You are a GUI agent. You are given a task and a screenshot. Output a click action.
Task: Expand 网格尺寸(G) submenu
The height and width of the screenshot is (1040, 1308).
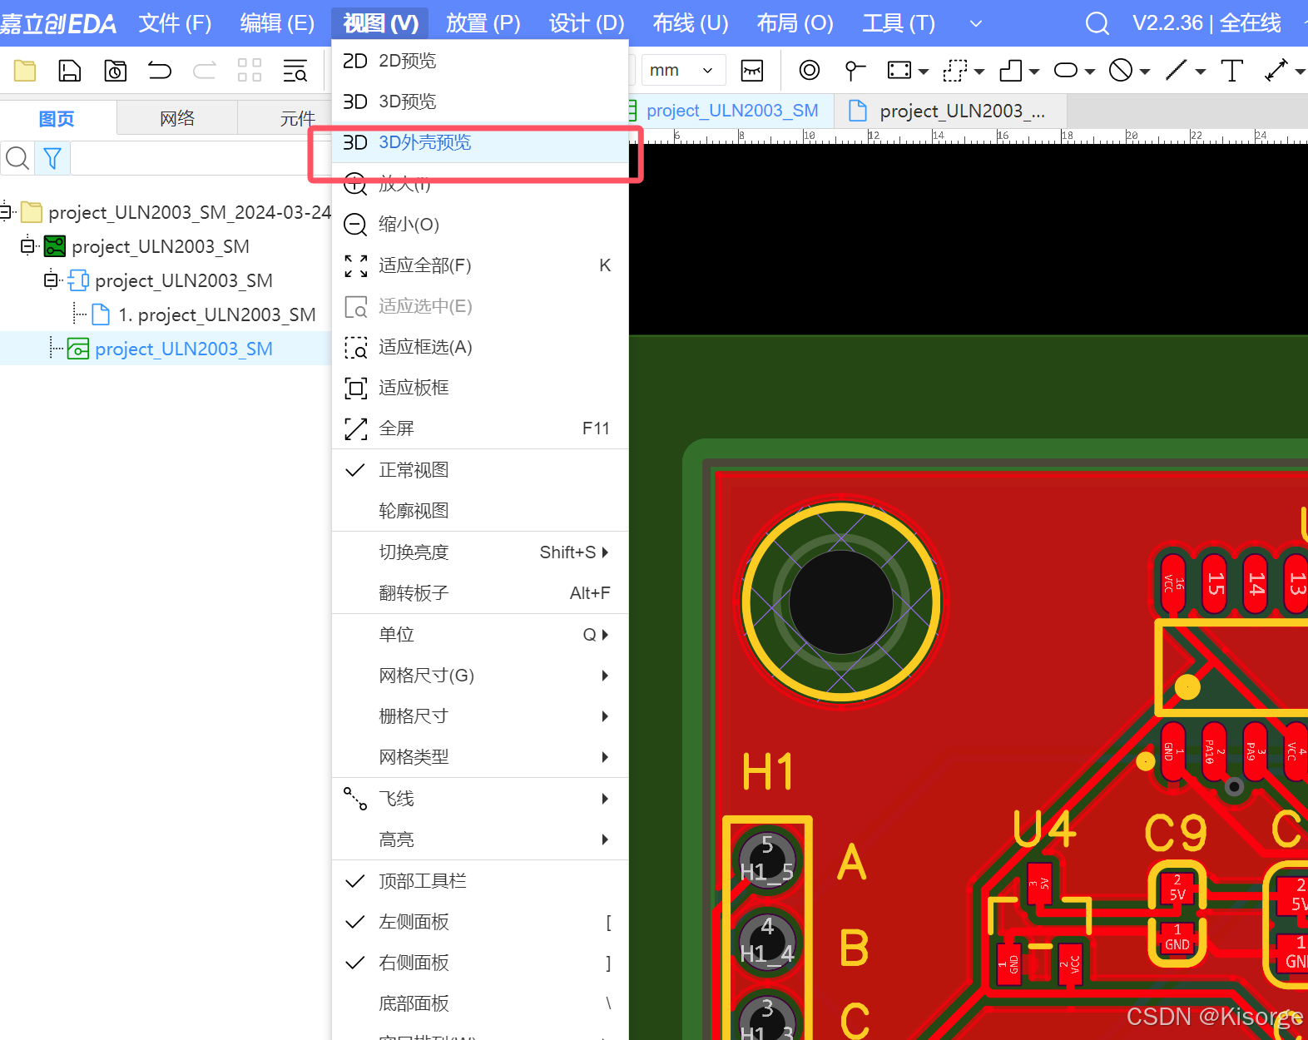pyautogui.click(x=480, y=676)
